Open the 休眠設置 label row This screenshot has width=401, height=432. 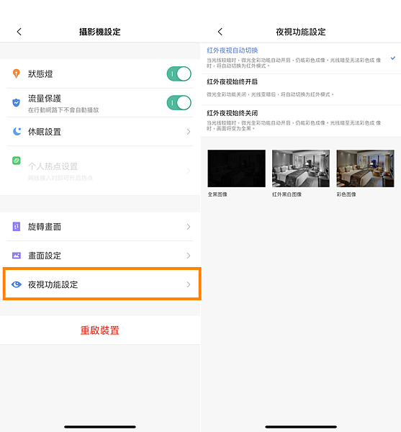[100, 132]
